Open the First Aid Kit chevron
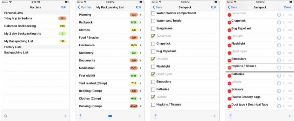The height and width of the screenshot is (121, 294). click(140, 76)
